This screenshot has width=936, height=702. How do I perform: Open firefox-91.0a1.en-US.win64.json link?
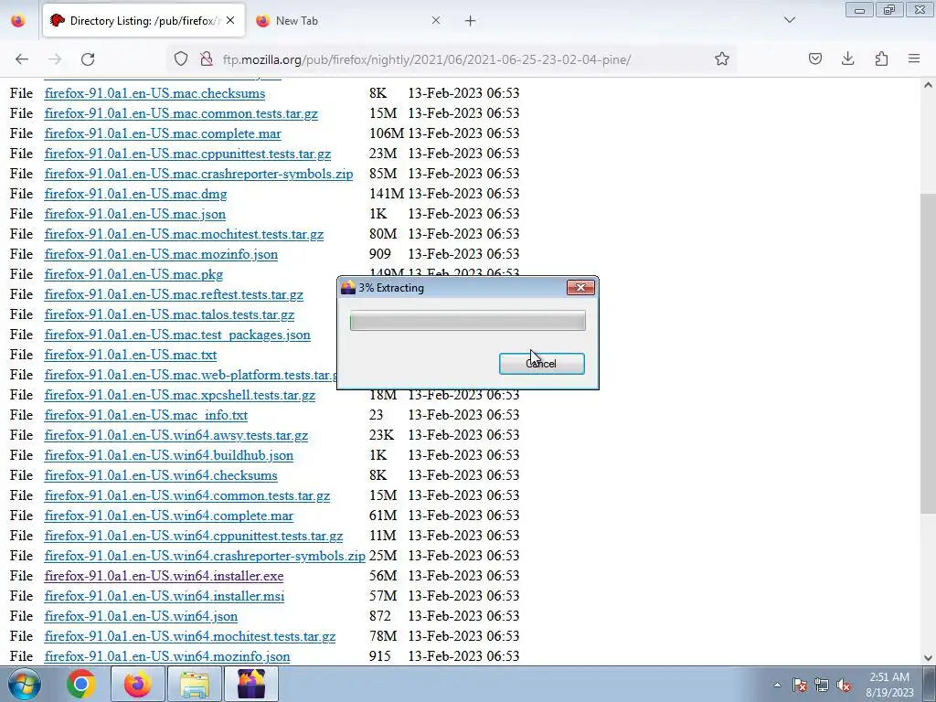pos(141,616)
